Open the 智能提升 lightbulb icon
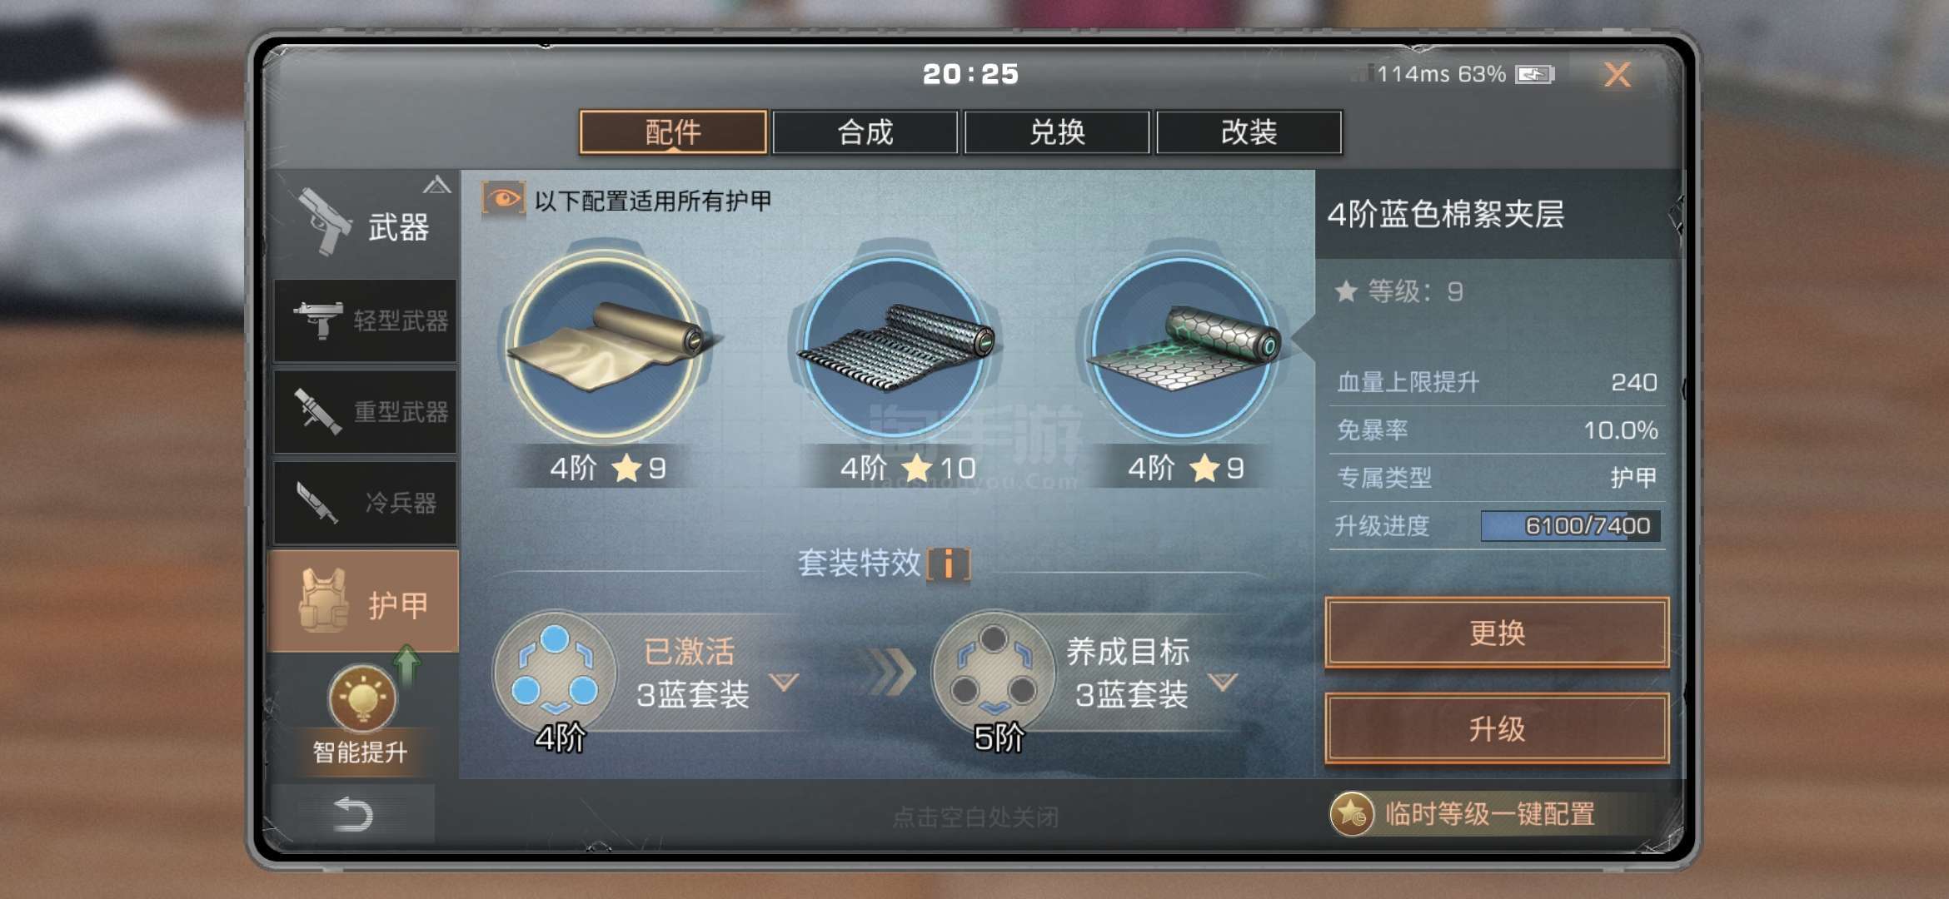The width and height of the screenshot is (1949, 899). point(362,698)
